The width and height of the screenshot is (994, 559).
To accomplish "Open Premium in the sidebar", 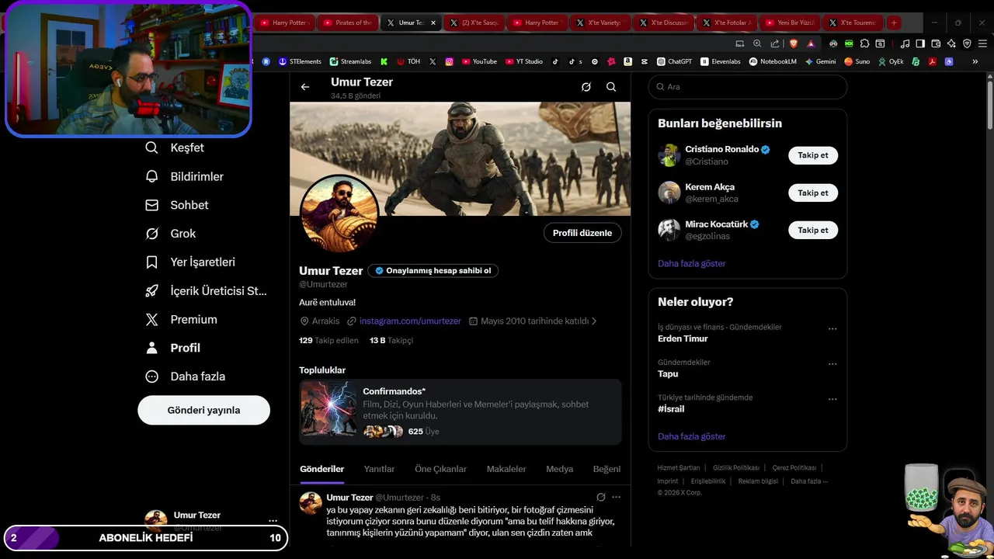I will pos(182,319).
